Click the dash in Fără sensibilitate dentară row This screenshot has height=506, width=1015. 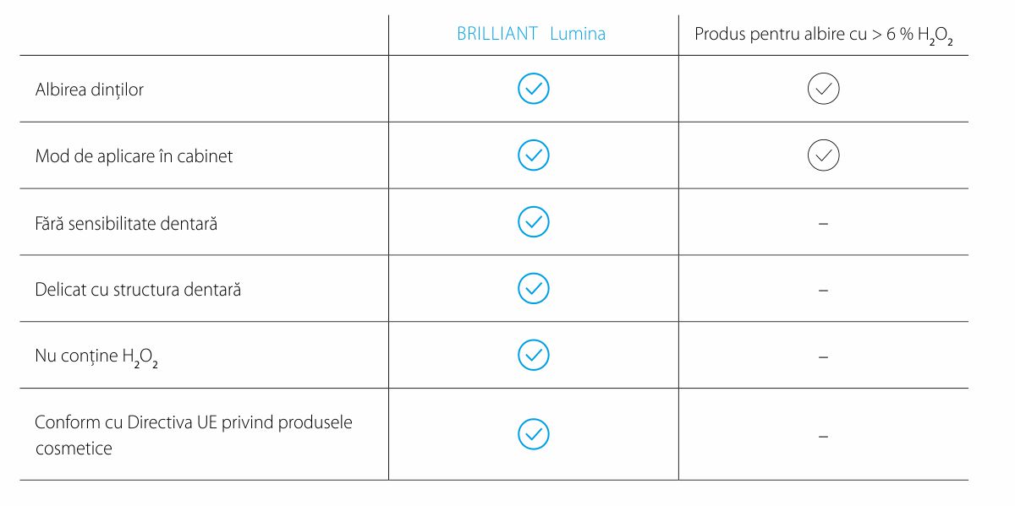823,223
